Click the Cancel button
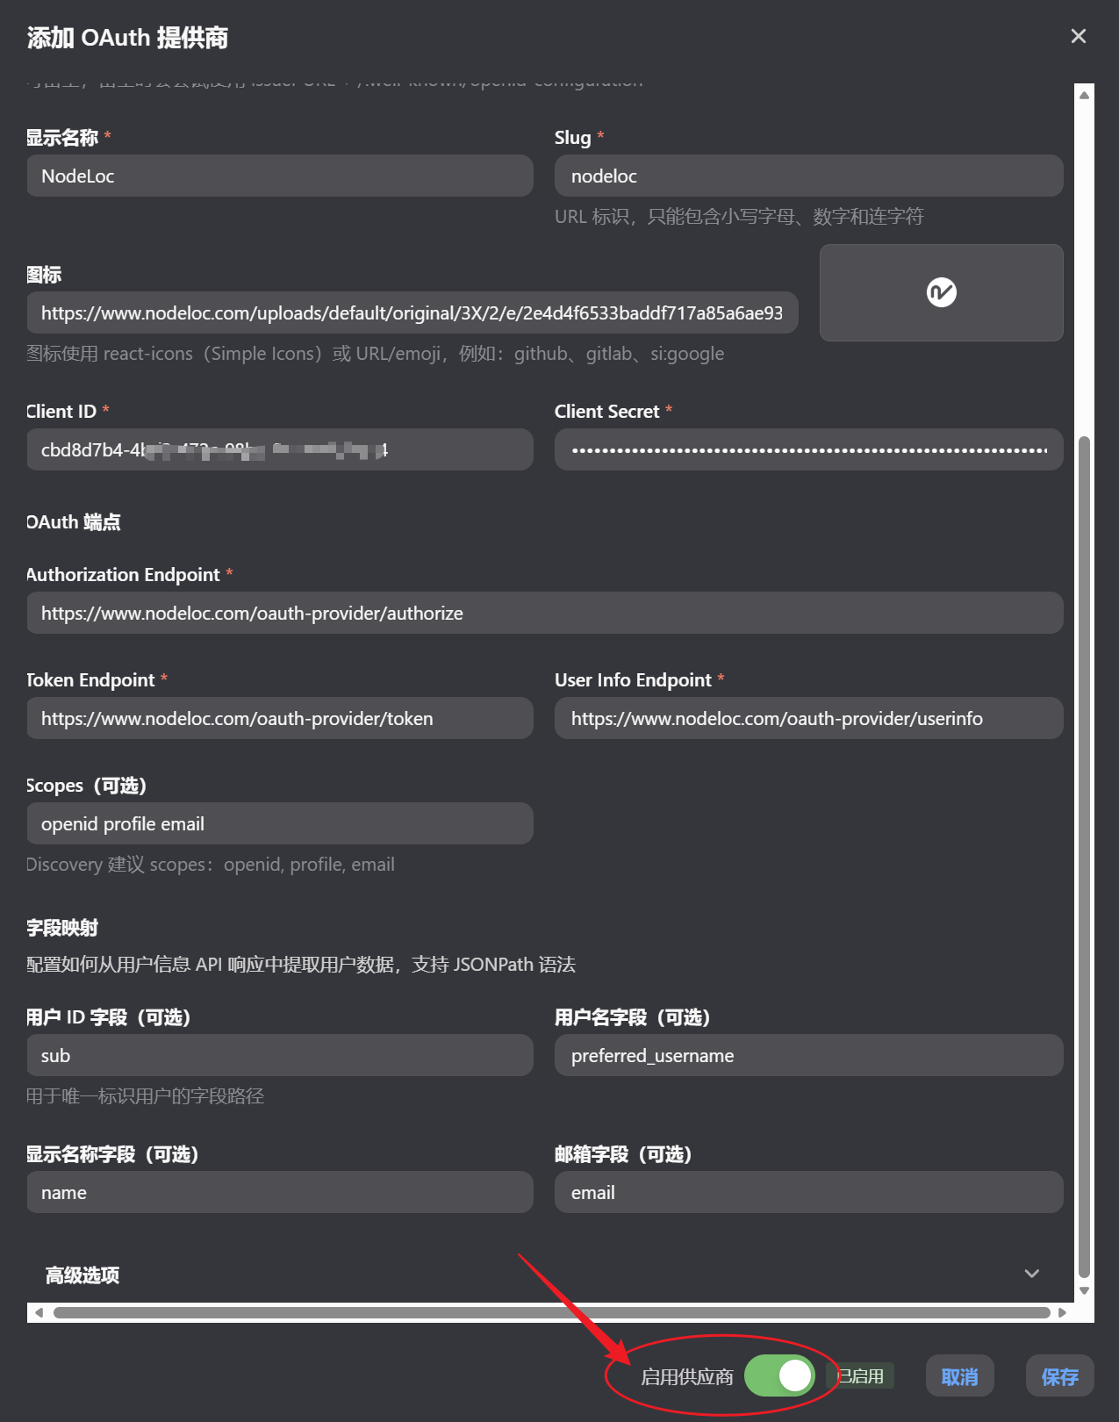 click(x=959, y=1376)
